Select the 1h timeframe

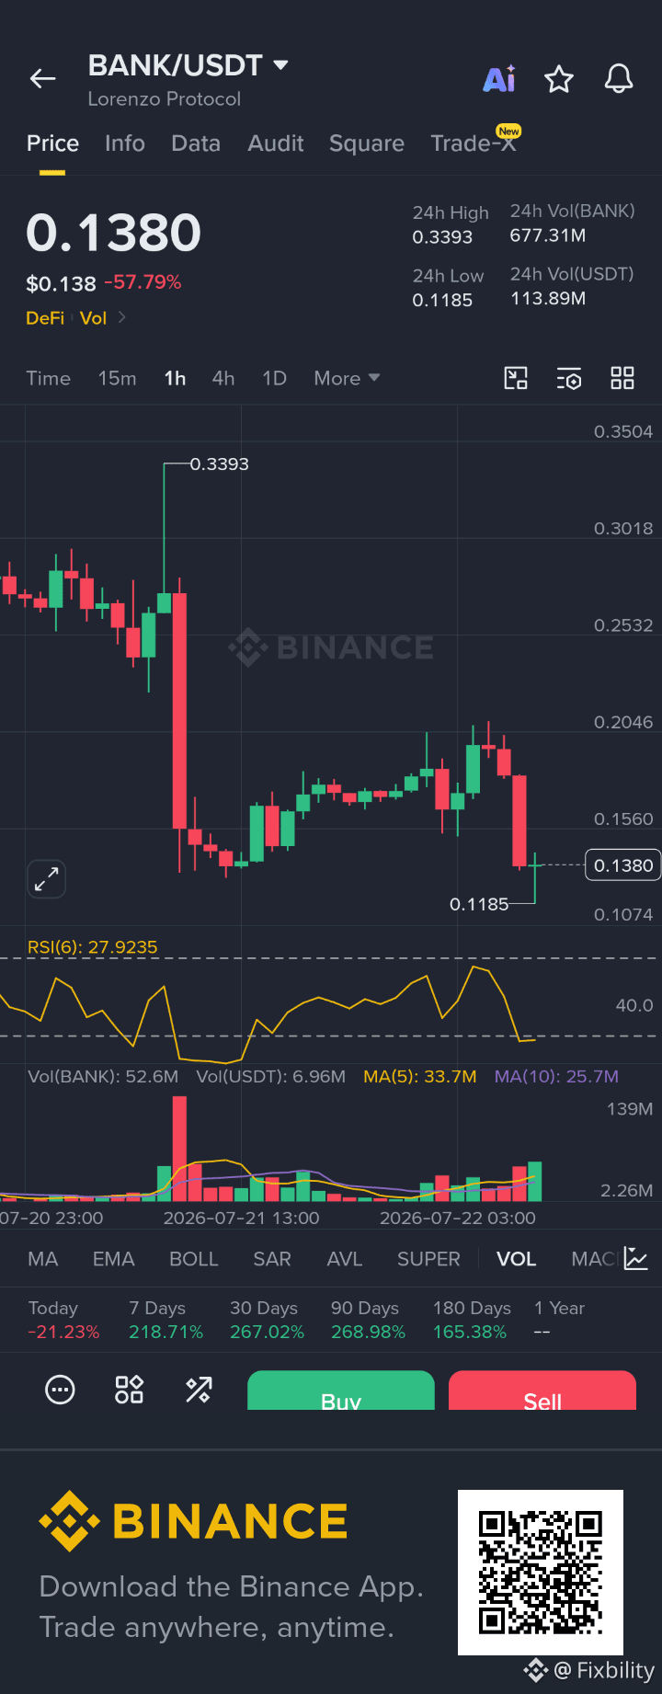click(175, 378)
